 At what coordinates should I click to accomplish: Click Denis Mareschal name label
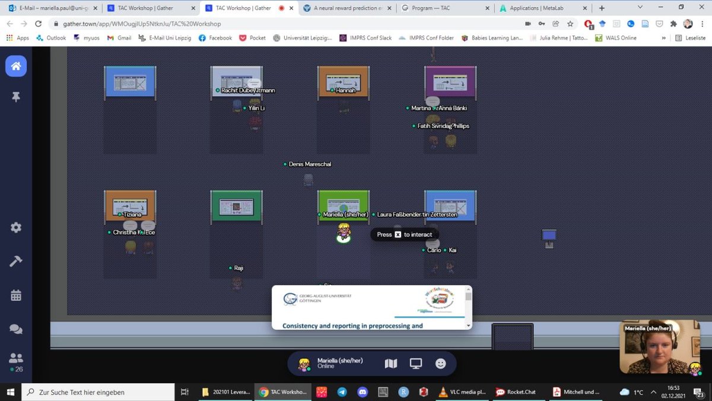310,164
